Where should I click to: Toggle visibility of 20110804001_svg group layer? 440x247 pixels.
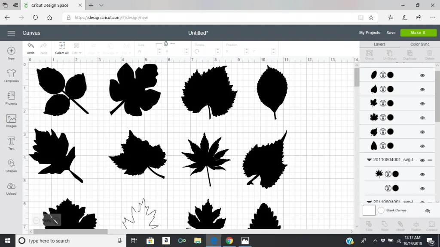coord(422,160)
